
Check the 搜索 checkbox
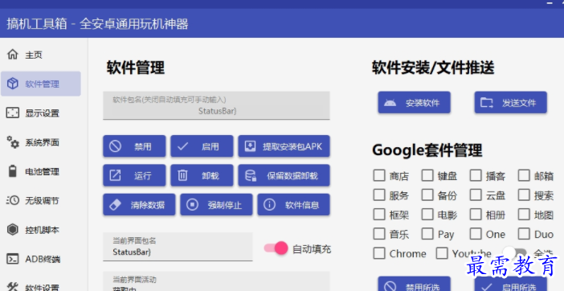[x=524, y=195]
